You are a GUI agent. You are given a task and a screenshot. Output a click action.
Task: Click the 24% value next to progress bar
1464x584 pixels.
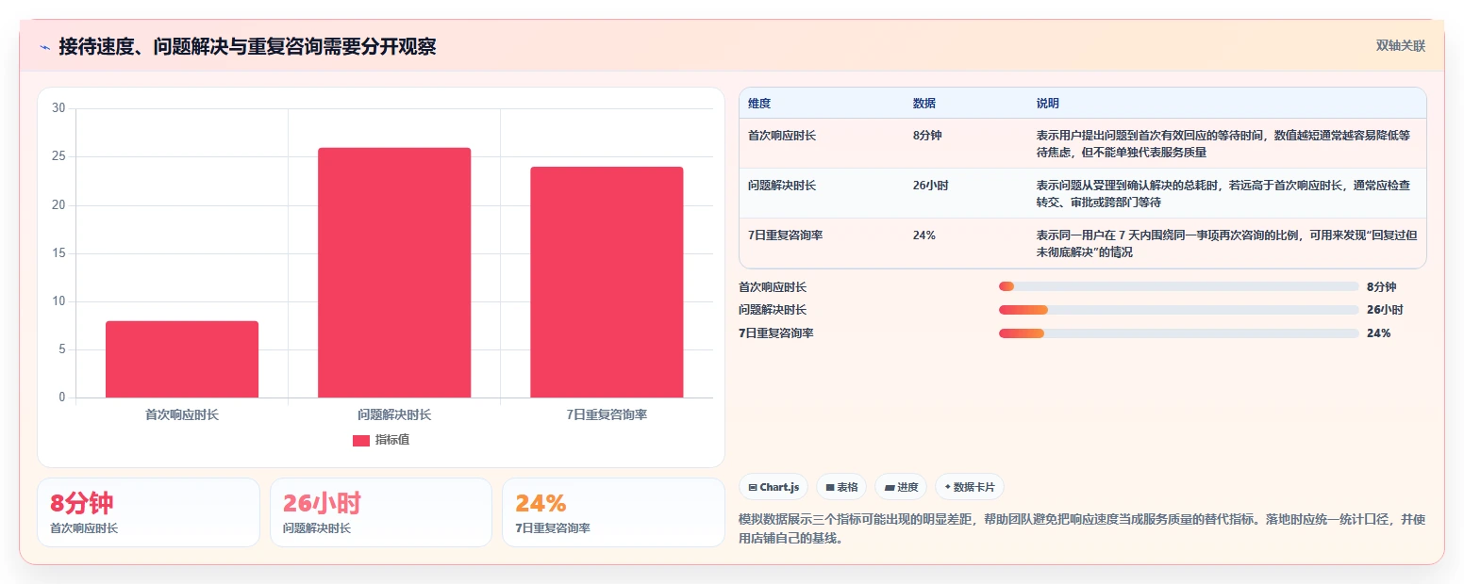click(x=1378, y=333)
